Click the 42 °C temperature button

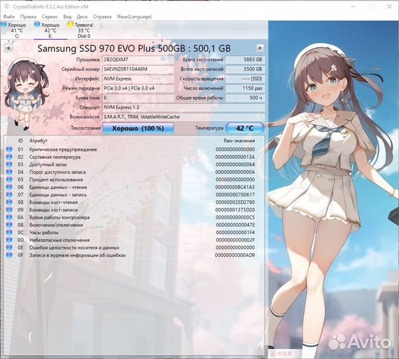point(244,128)
